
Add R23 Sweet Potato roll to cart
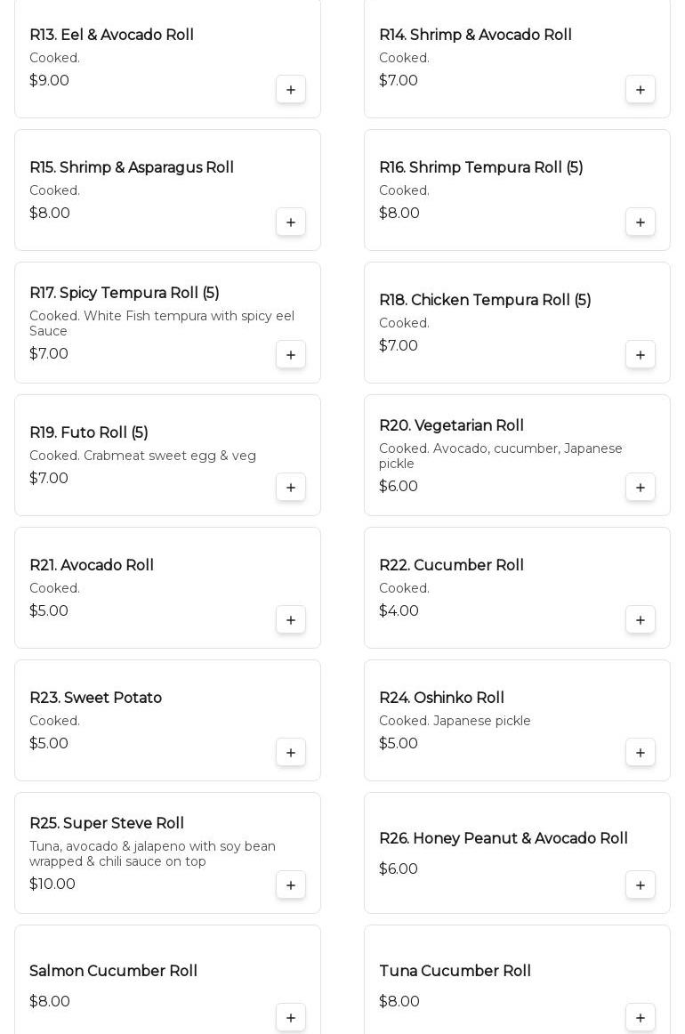click(x=291, y=753)
